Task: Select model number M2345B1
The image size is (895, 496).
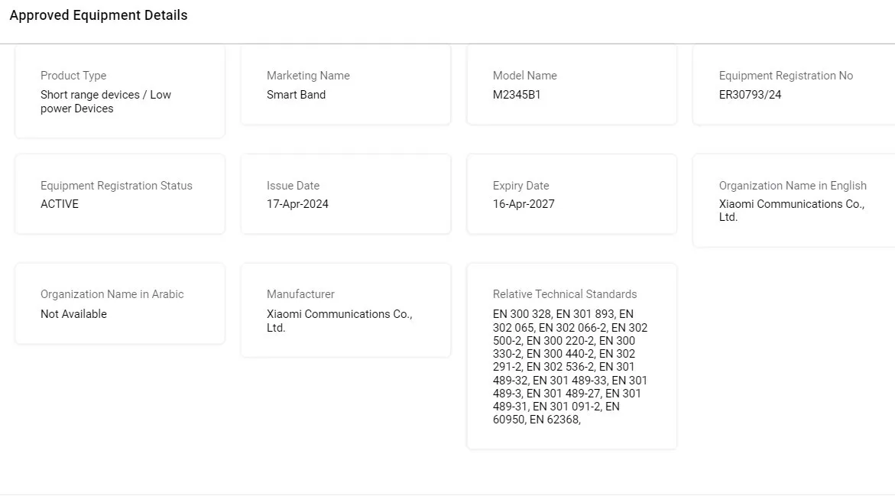Action: coord(517,95)
